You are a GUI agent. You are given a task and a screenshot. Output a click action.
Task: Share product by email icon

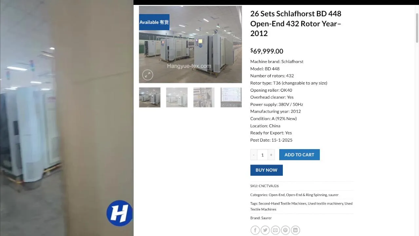(x=275, y=230)
